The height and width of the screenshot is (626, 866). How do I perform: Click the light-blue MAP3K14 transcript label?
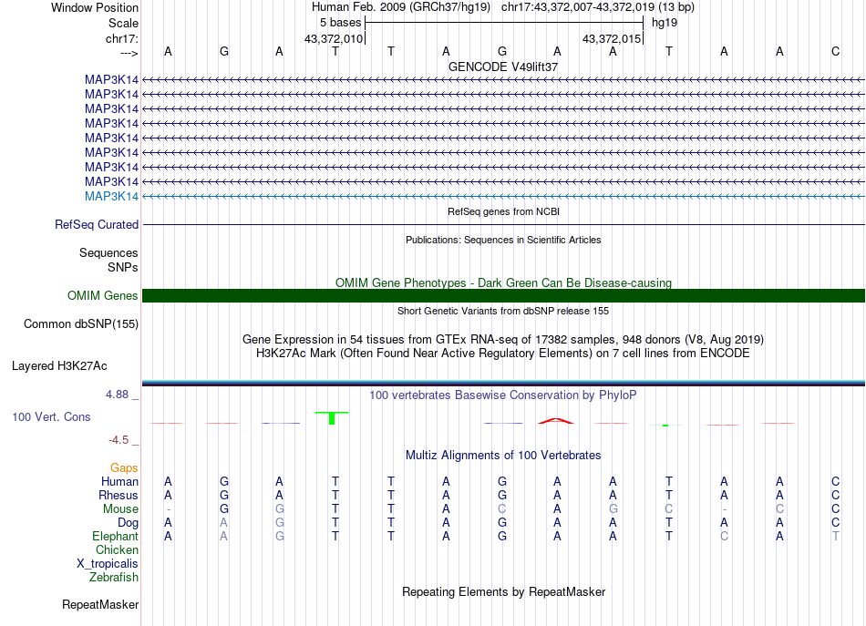pyautogui.click(x=111, y=196)
